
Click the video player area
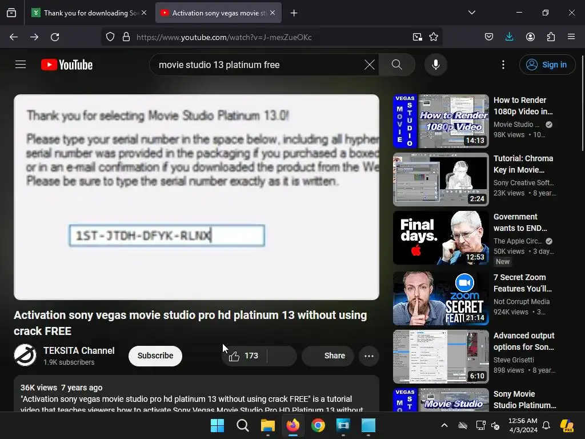coord(197,197)
